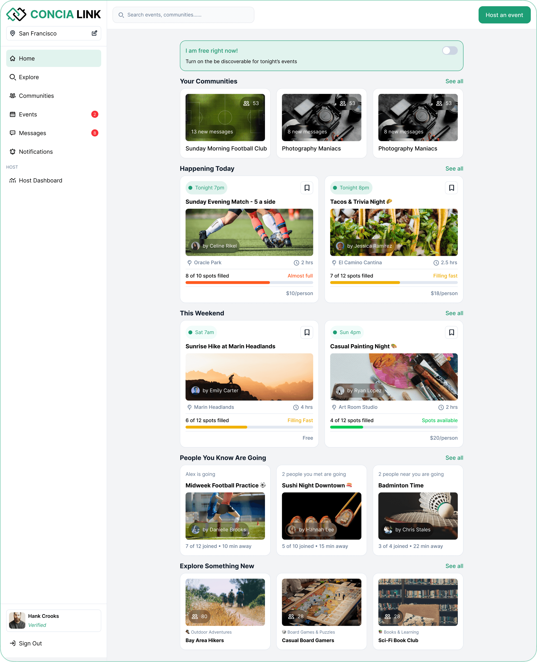Open the Notifications bell icon

[x=13, y=152]
